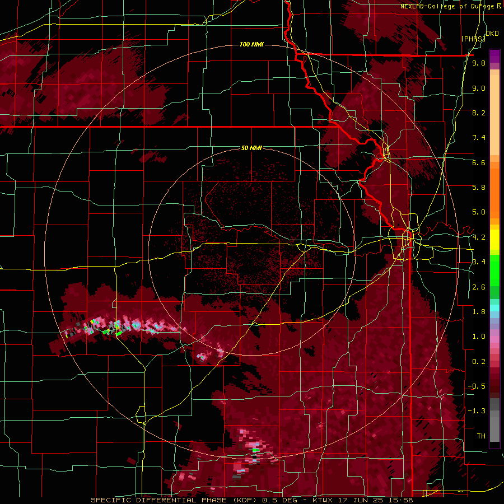
Task: Click the yellow segment of the color bar
Action: pyautogui.click(x=494, y=240)
